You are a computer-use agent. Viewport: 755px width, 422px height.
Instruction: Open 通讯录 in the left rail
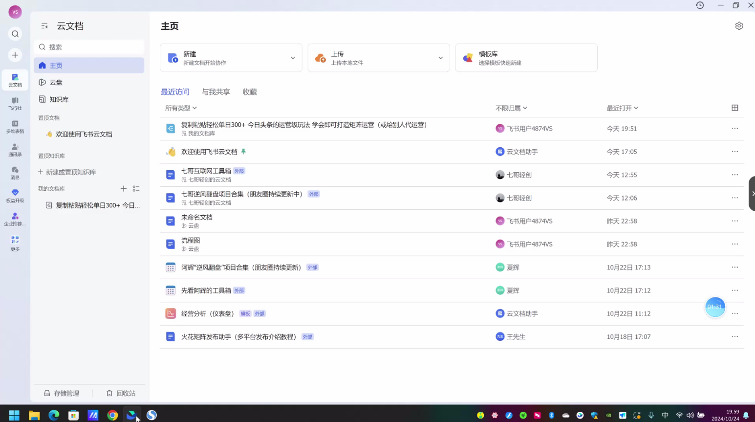pyautogui.click(x=15, y=150)
